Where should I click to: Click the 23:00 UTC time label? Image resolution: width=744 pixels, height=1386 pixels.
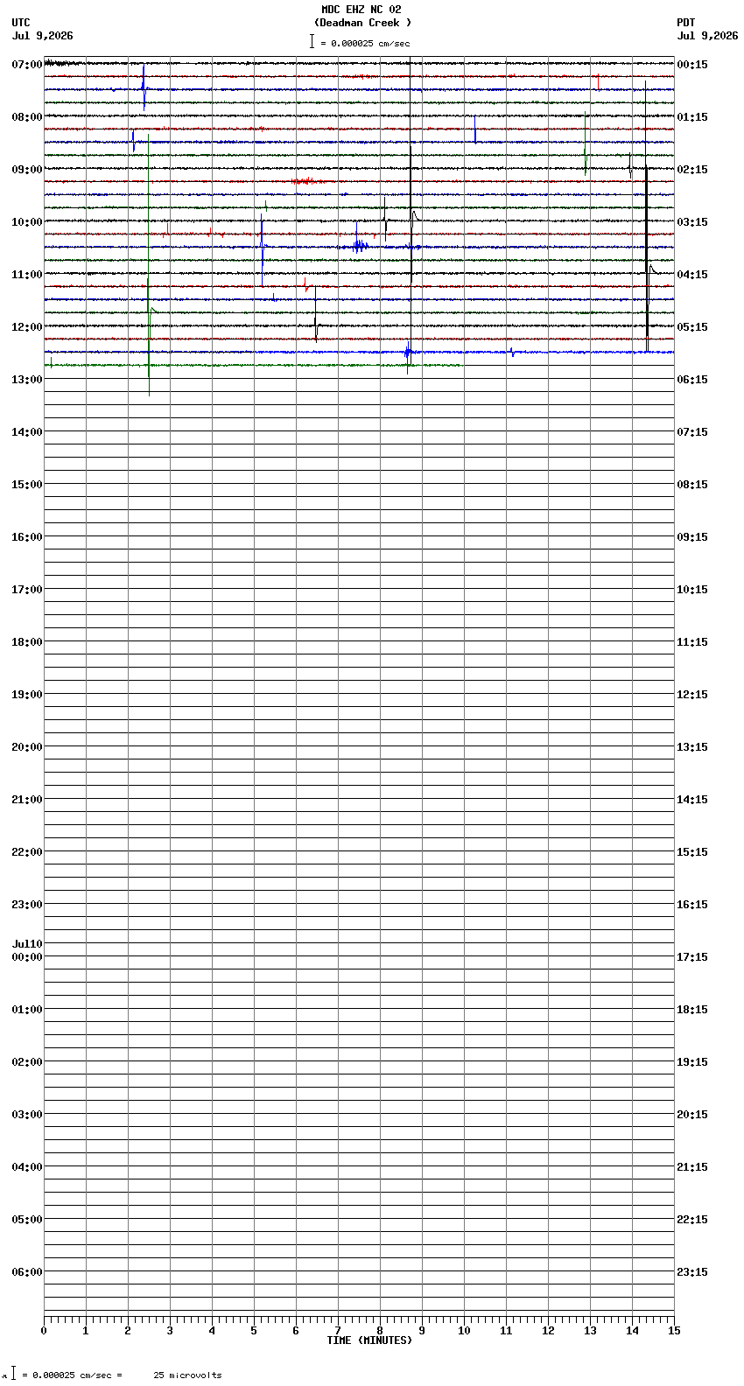click(x=27, y=905)
